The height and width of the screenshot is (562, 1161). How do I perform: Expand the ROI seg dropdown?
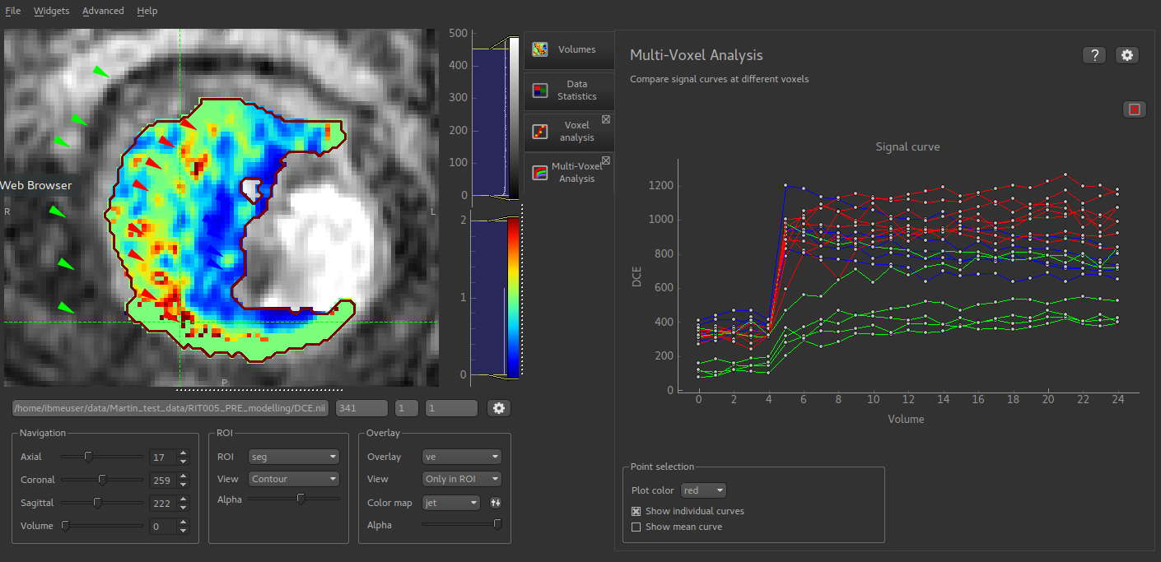[295, 457]
